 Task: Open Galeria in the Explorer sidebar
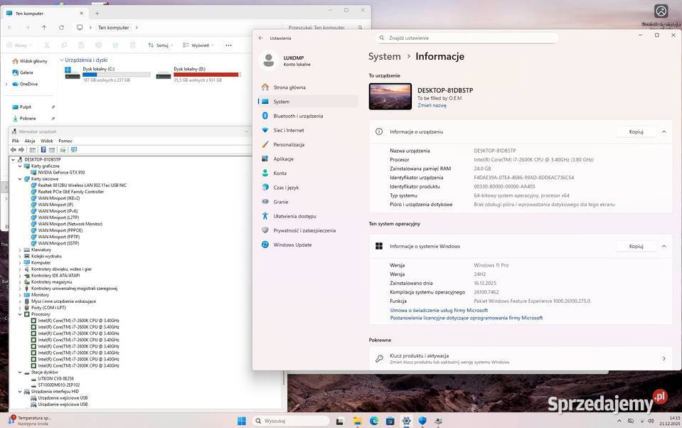tap(26, 71)
